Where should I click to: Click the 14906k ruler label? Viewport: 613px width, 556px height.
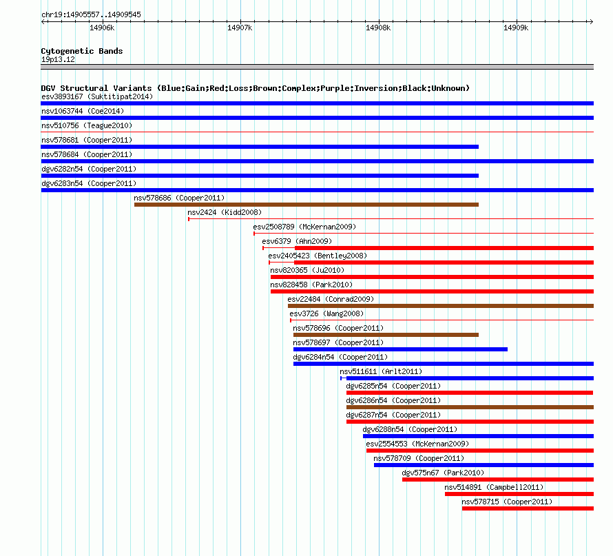pos(102,28)
